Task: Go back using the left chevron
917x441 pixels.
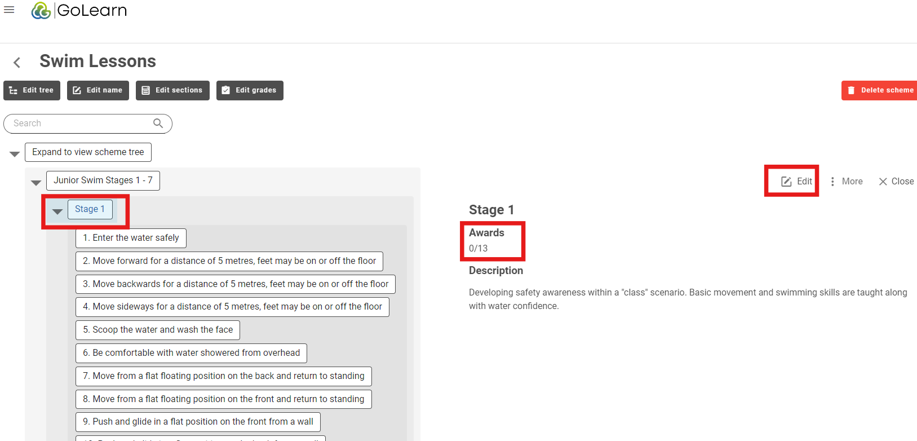Action: click(17, 62)
